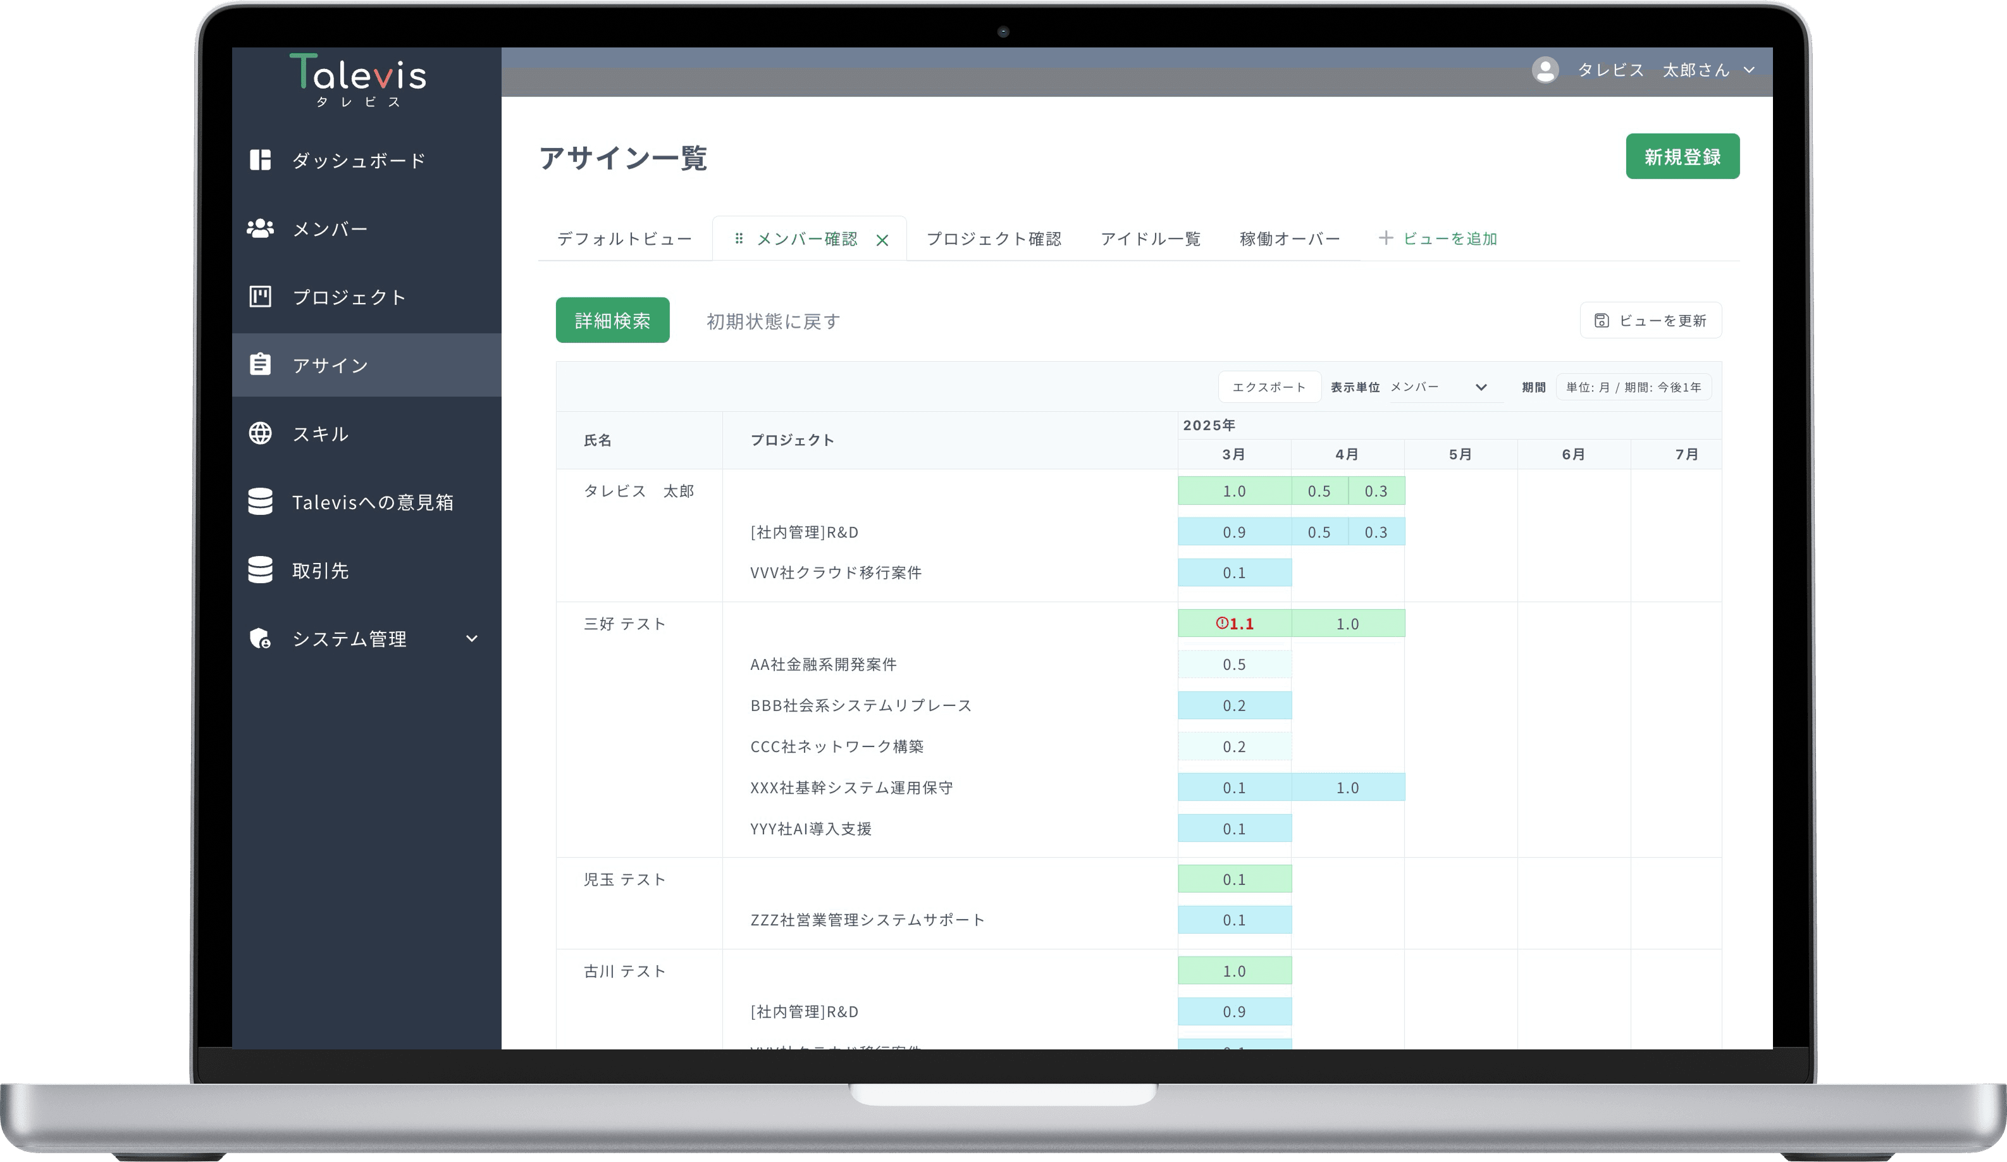Switch to プロジェクト確認 tab
This screenshot has height=1162, width=2007.
(994, 239)
